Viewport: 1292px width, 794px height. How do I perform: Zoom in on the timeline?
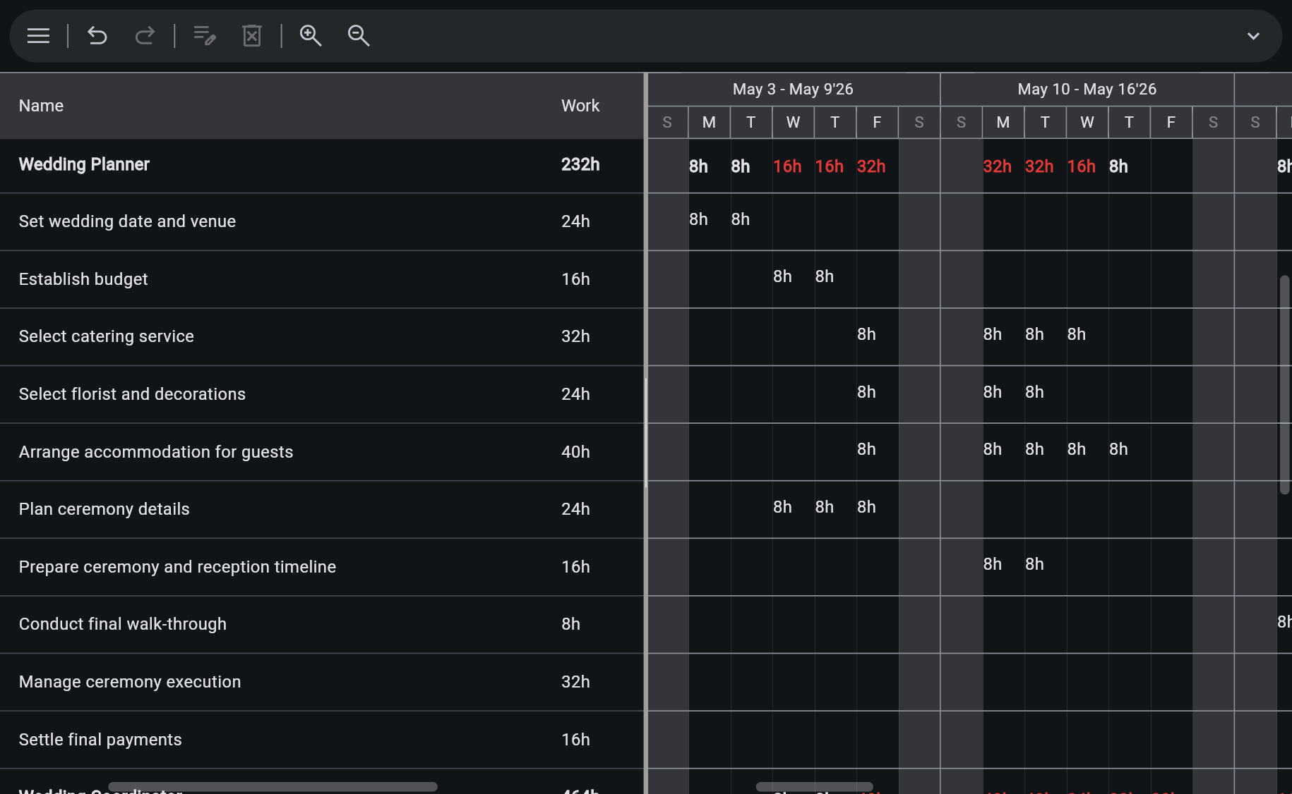coord(310,35)
